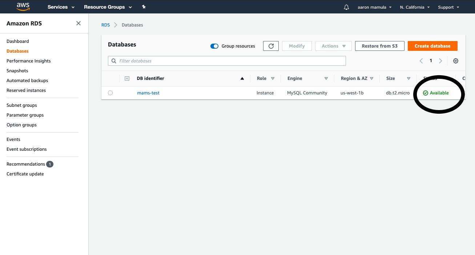
Task: Open the Resource Groups dropdown
Action: click(x=108, y=7)
